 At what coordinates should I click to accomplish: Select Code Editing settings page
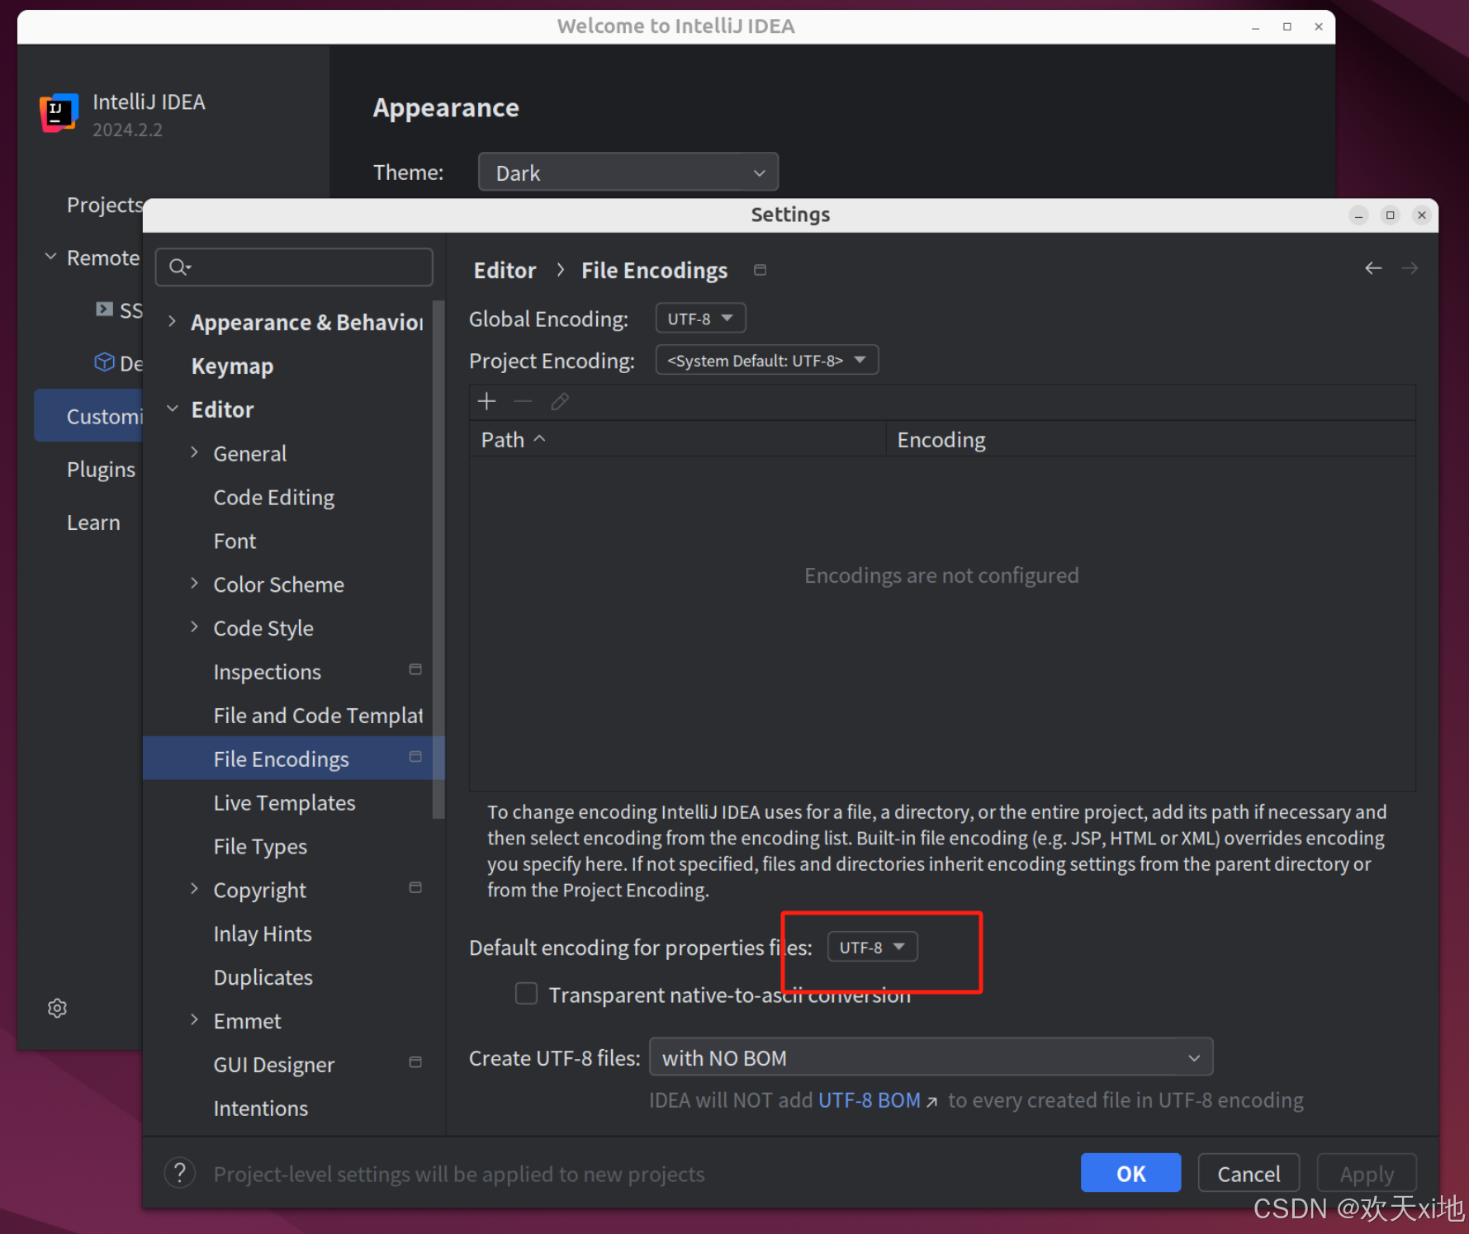coord(273,498)
